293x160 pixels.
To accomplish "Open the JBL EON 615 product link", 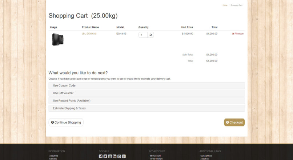I will [89, 33].
